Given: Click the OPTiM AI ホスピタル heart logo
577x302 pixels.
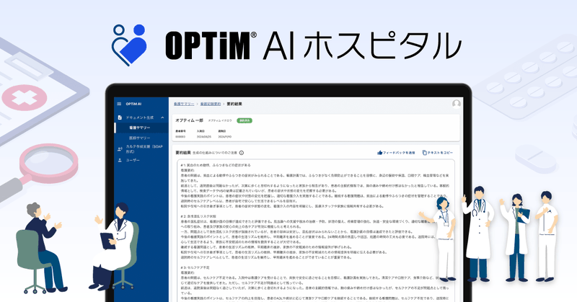Looking at the screenshot, I should click(x=129, y=45).
